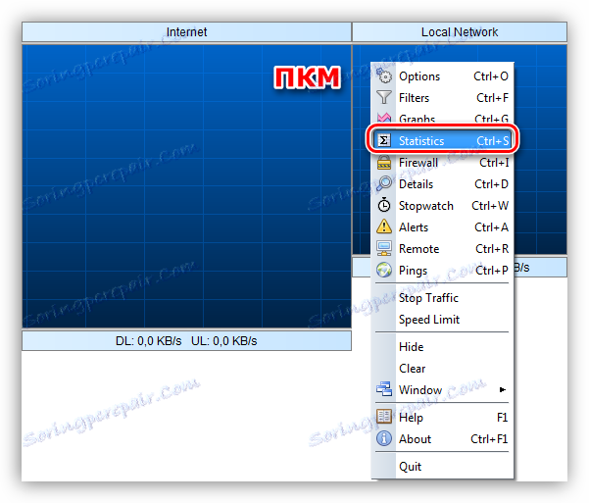Click the Ctrl+F1 shortcut text
This screenshot has width=589, height=503.
coord(489,438)
